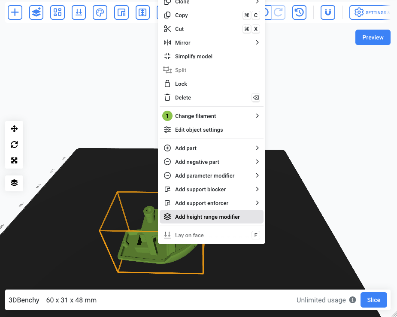Expand the Mirror submenu
This screenshot has width=397, height=317.
click(212, 42)
